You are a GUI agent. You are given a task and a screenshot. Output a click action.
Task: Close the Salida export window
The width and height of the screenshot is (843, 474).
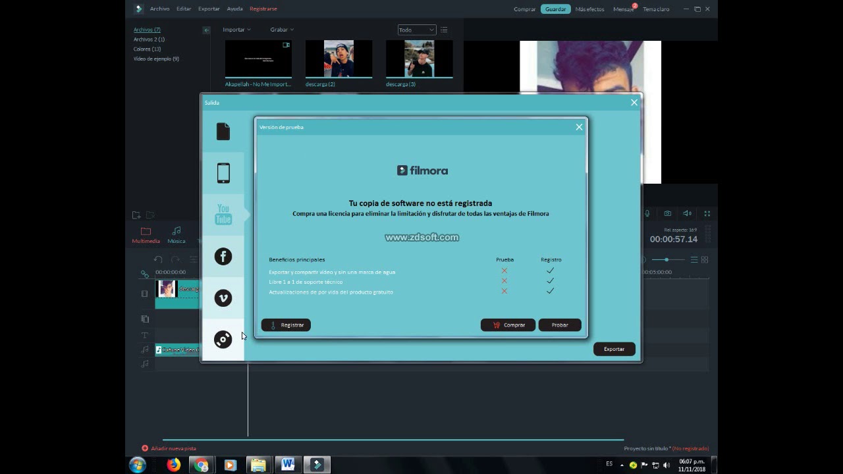634,103
